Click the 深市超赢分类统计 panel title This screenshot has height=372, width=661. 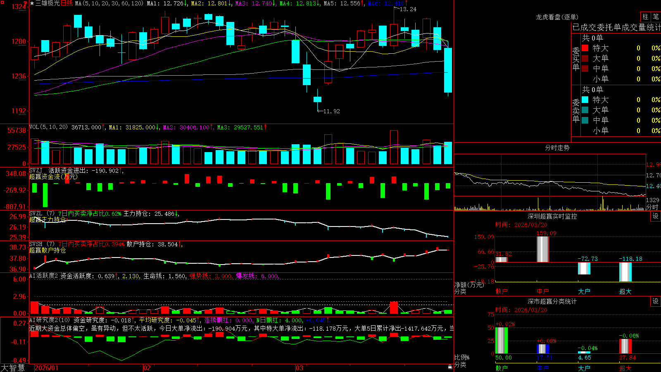pyautogui.click(x=552, y=301)
